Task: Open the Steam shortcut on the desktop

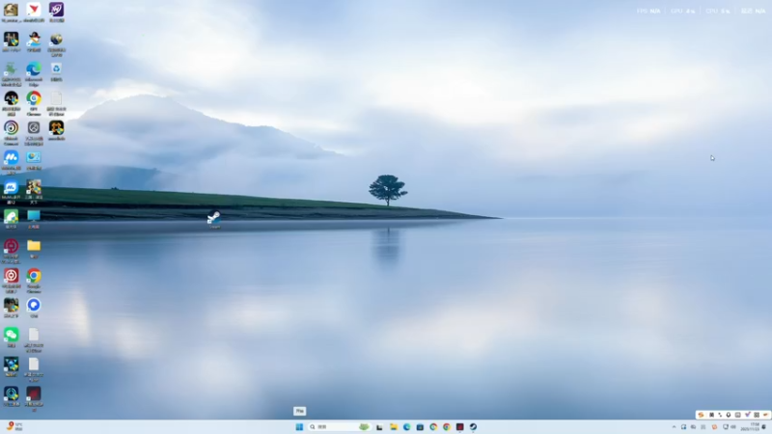Action: pyautogui.click(x=213, y=219)
